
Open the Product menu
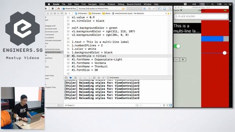pos(111,4)
